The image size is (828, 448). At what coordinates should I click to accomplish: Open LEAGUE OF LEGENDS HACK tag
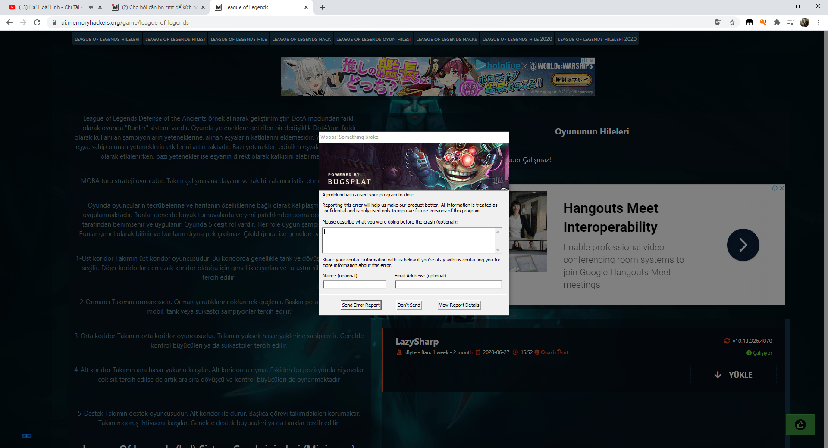[301, 39]
